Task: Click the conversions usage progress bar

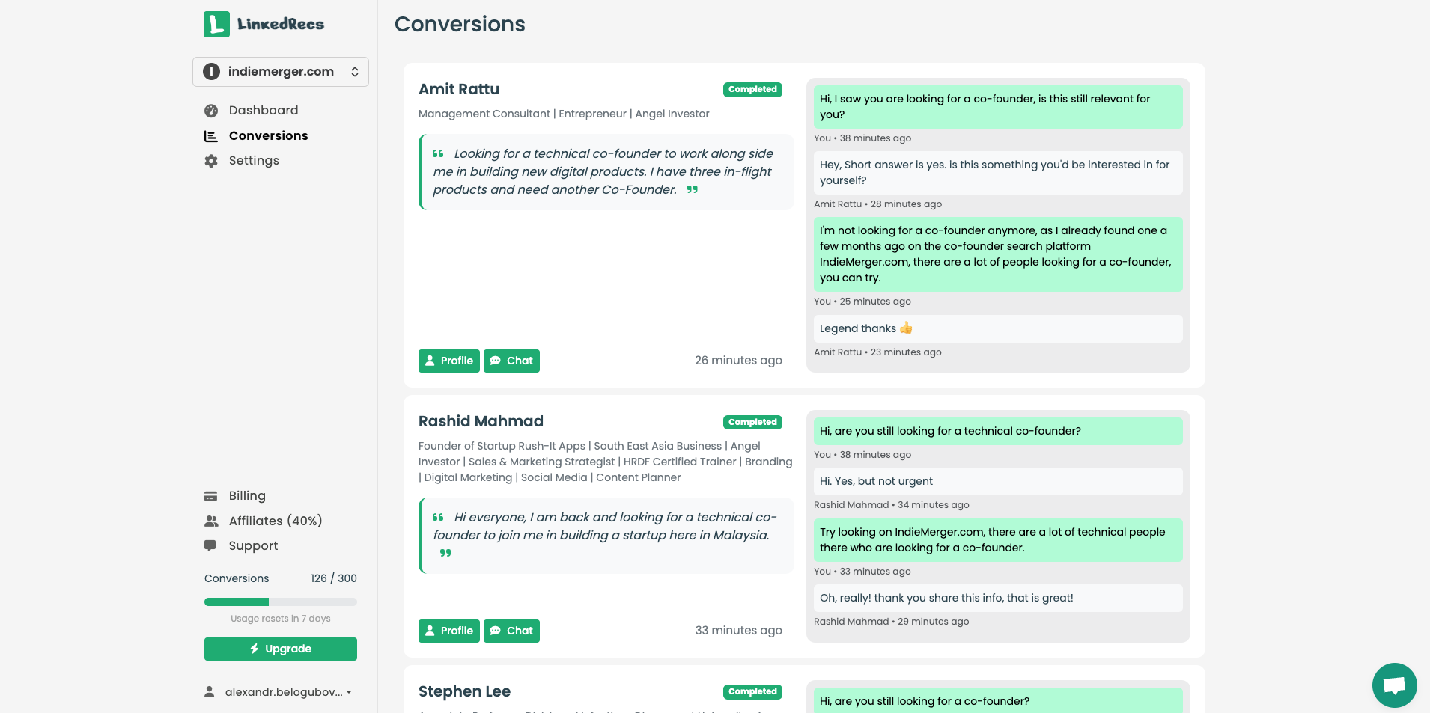Action: click(x=280, y=602)
